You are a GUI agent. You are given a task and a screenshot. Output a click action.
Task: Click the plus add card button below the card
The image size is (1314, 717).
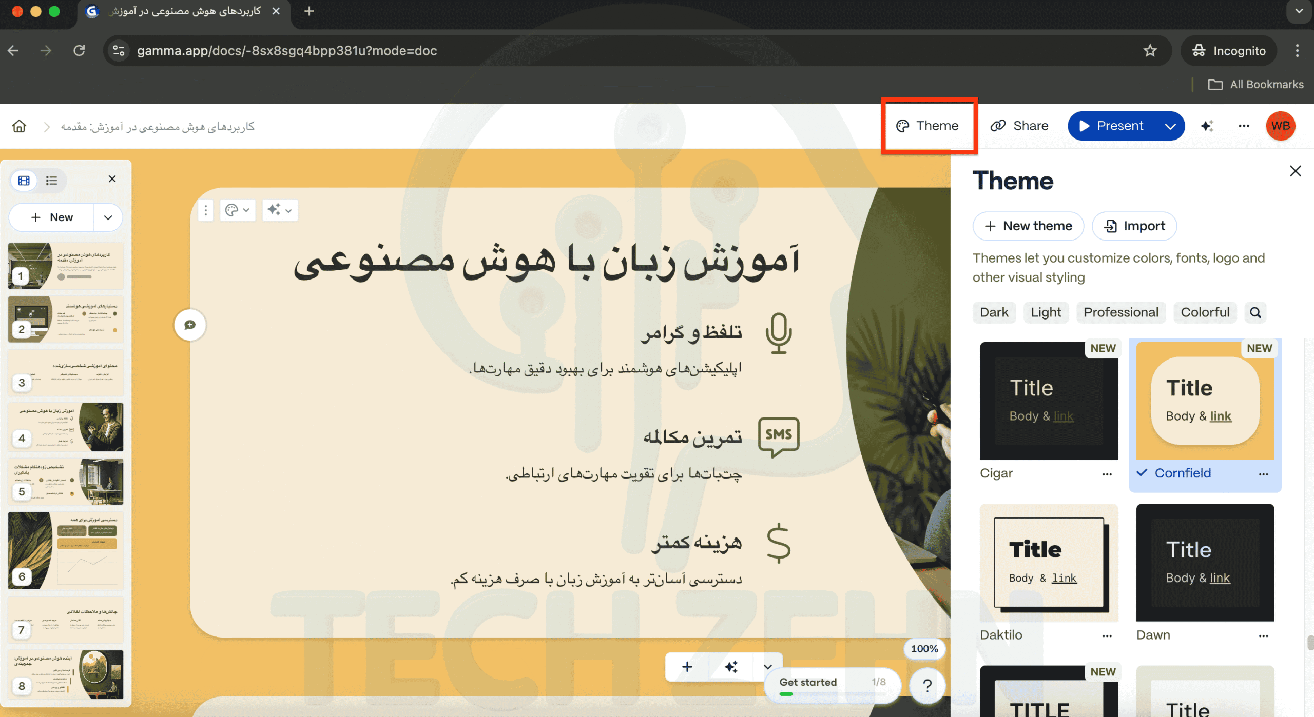click(x=687, y=667)
